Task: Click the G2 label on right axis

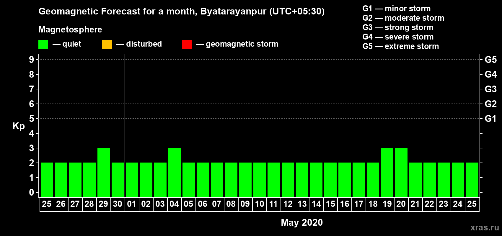Action: [490, 104]
